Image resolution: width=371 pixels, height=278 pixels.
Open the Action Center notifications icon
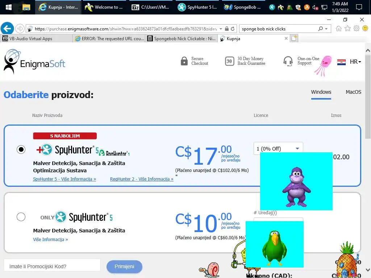pyautogui.click(x=359, y=7)
